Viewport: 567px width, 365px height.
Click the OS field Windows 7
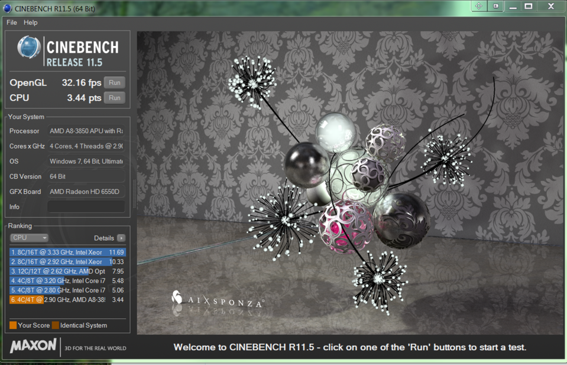click(86, 161)
